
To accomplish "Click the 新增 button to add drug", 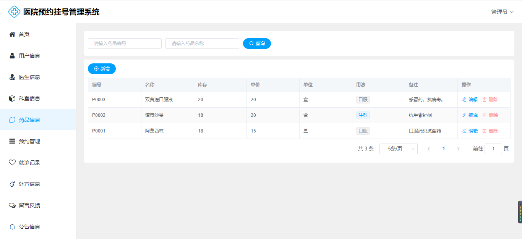I will coord(102,69).
